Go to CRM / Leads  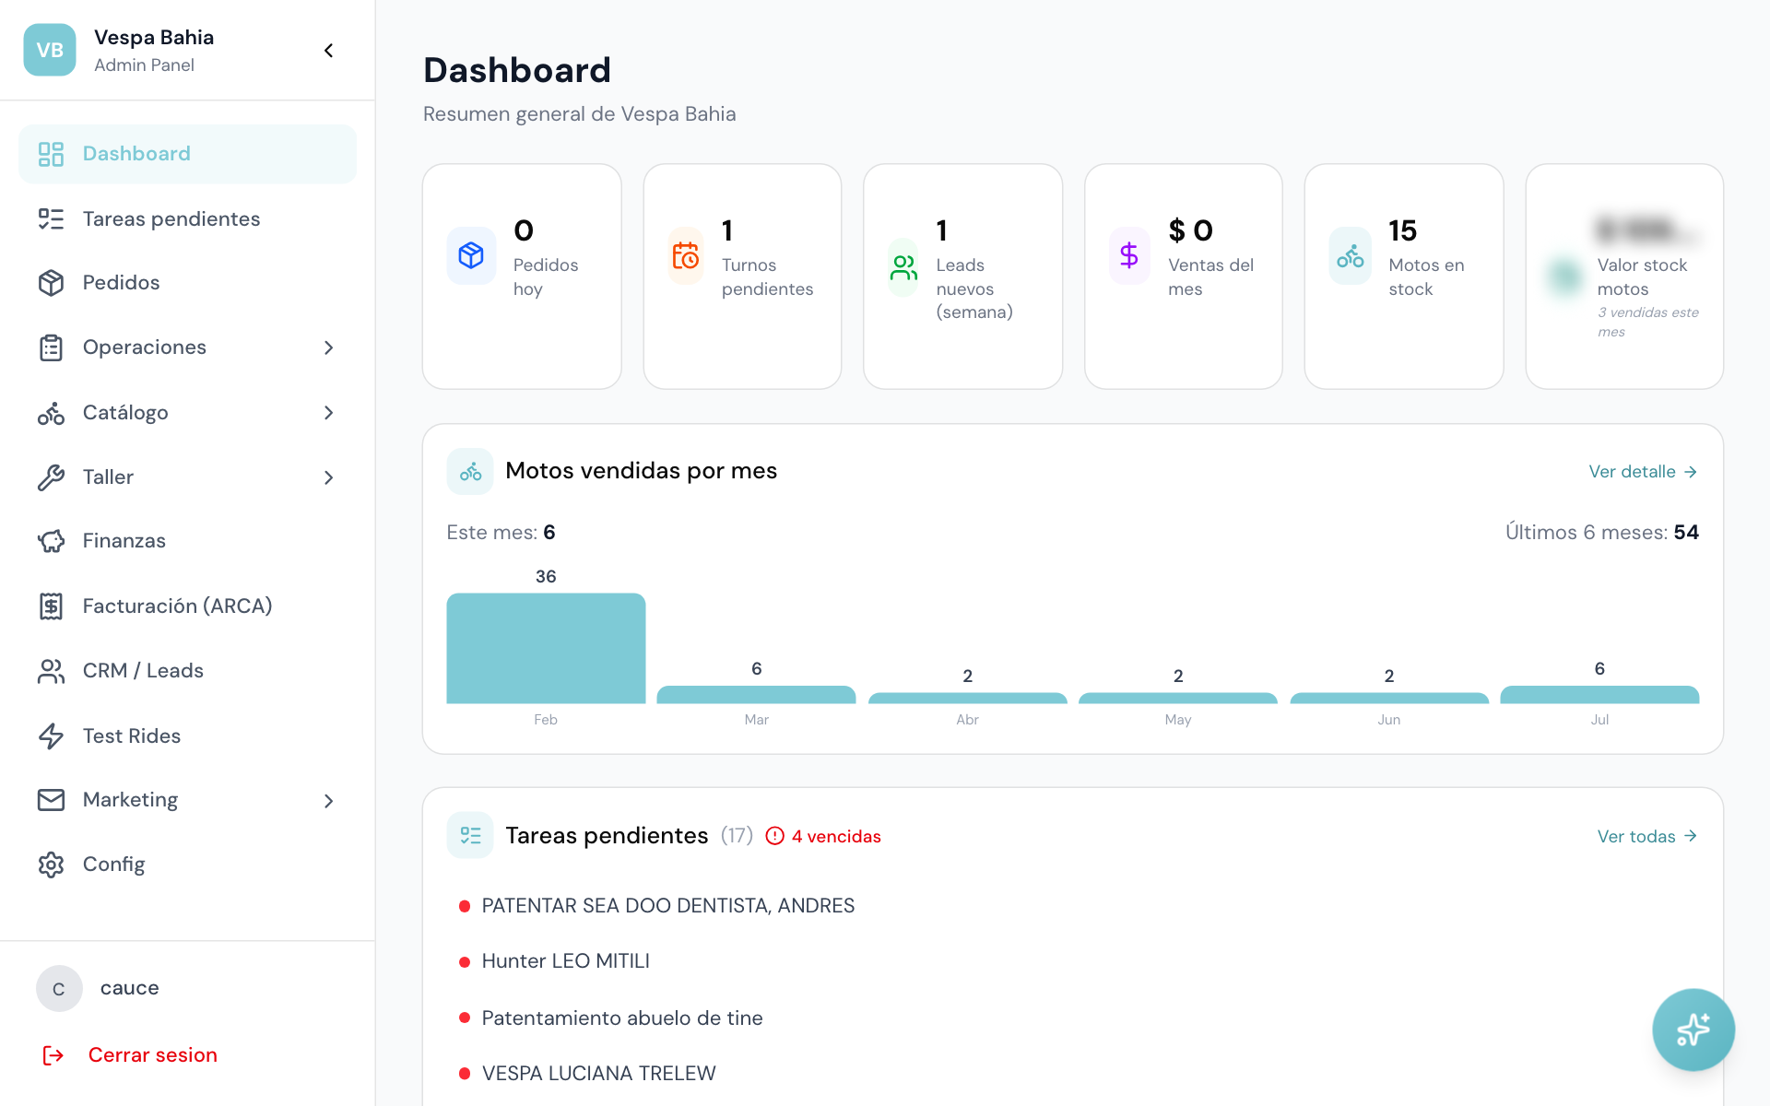[187, 671]
